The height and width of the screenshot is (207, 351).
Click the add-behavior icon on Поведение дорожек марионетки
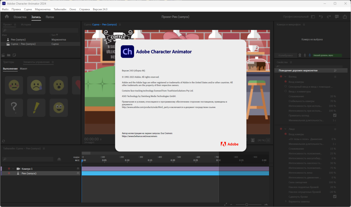point(335,70)
